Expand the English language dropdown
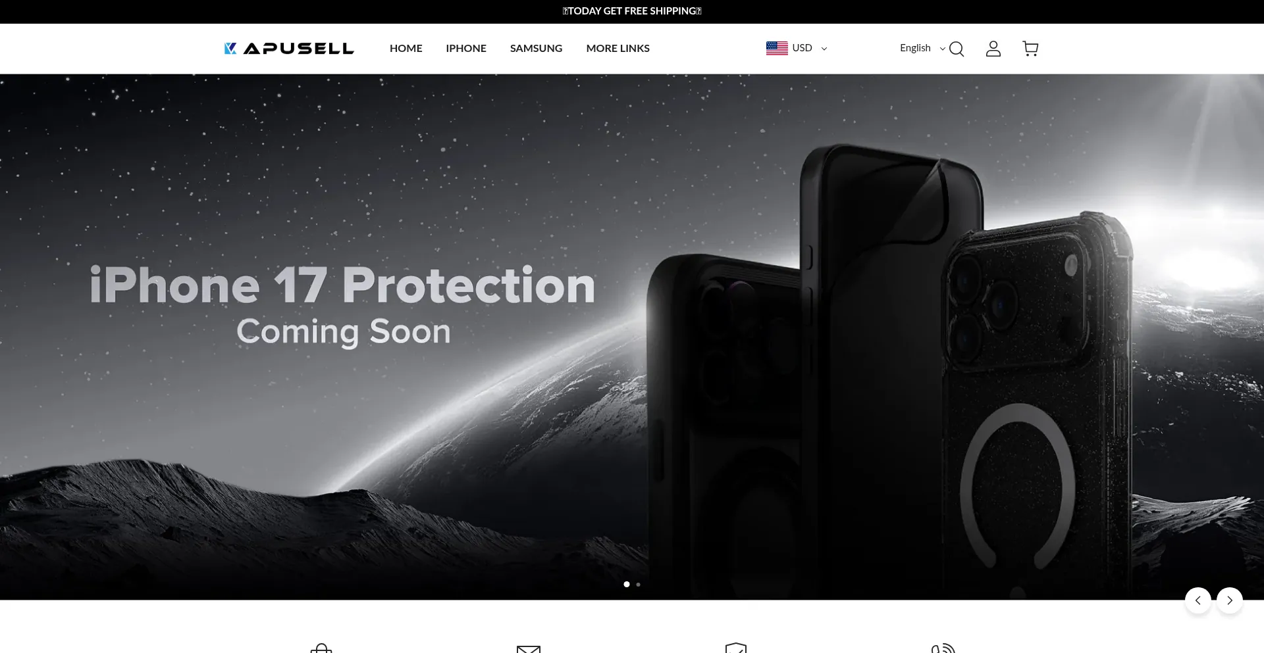1264x653 pixels. pos(922,48)
